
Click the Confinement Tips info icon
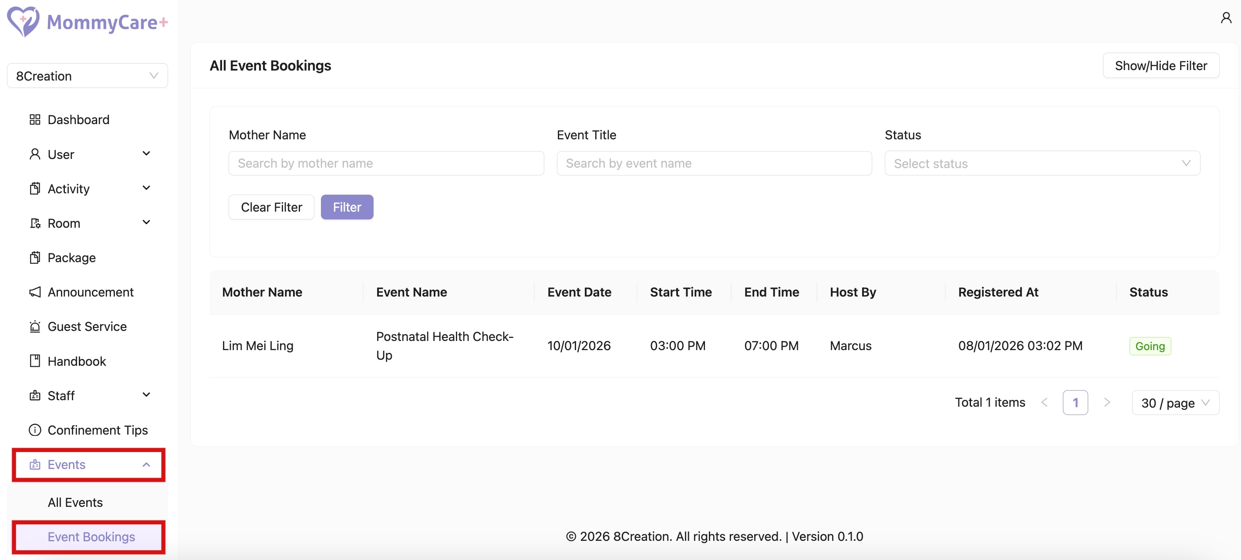(x=34, y=430)
